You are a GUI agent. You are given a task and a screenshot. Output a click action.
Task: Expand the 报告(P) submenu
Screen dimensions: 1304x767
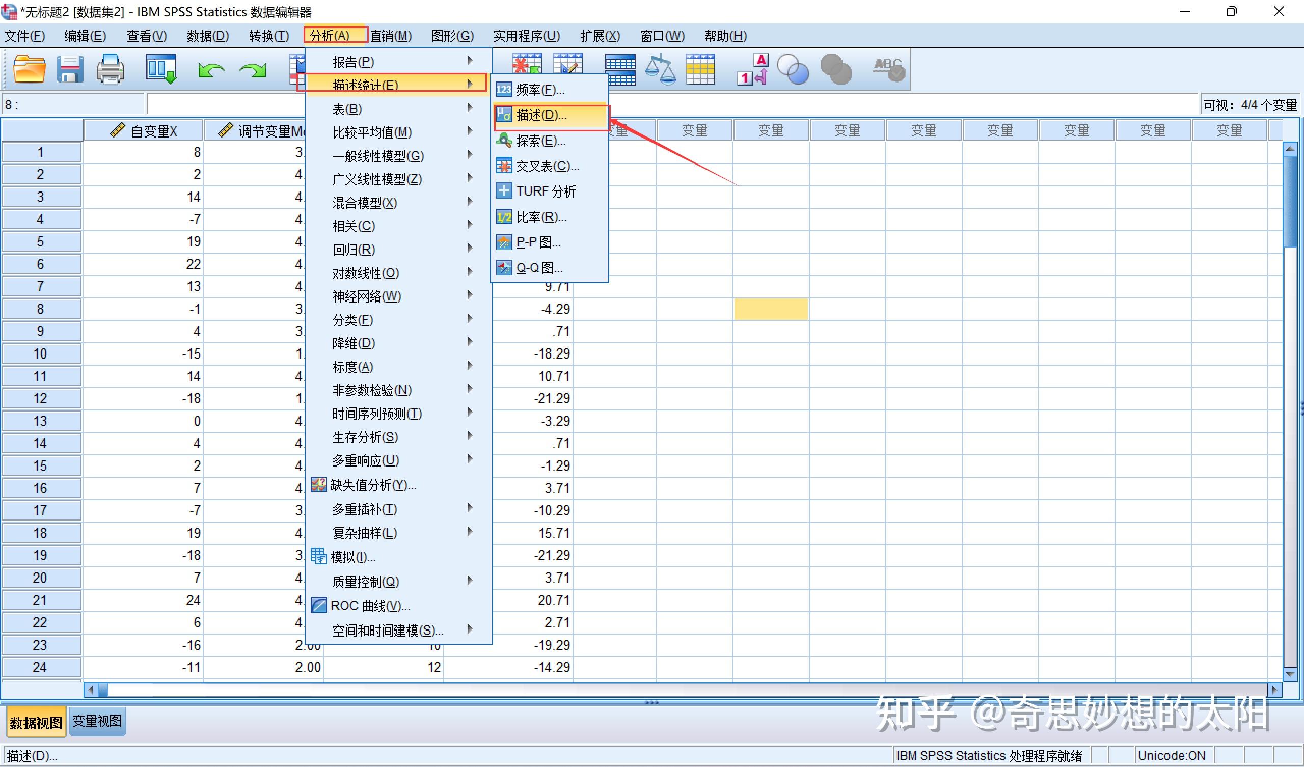click(398, 62)
